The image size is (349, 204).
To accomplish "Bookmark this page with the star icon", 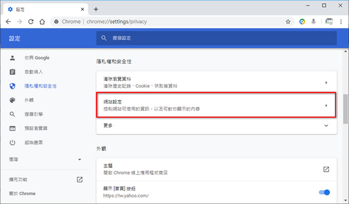I will (x=288, y=21).
